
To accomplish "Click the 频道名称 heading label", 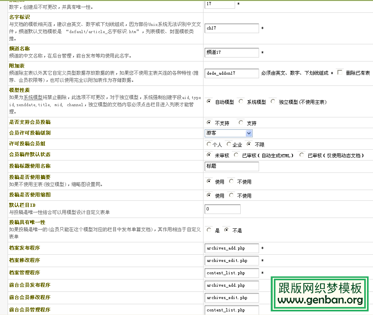I will point(20,49).
